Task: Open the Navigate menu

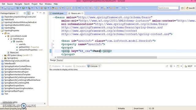Action: click(18, 4)
